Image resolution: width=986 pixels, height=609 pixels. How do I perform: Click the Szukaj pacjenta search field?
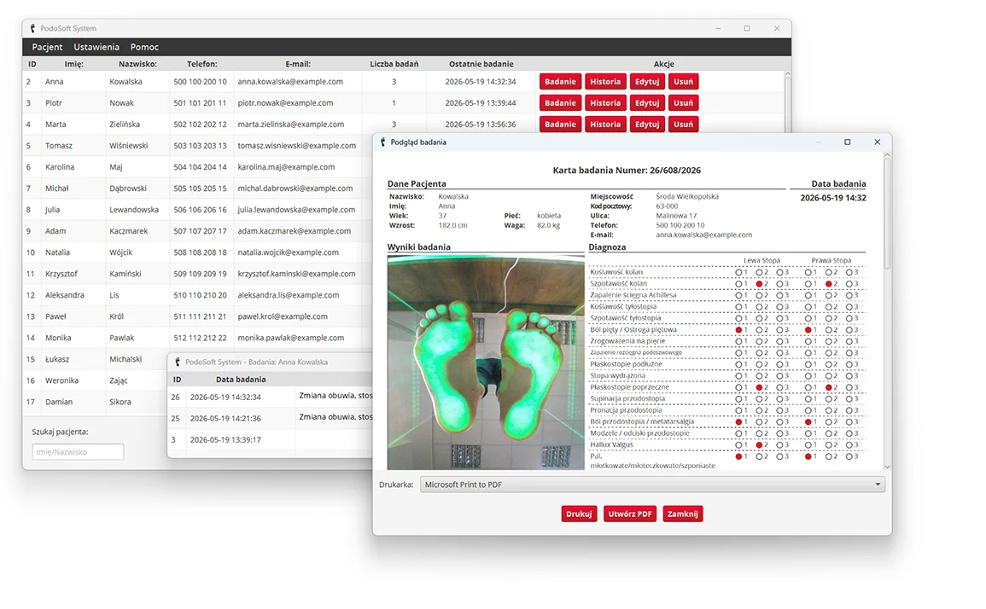pos(78,452)
